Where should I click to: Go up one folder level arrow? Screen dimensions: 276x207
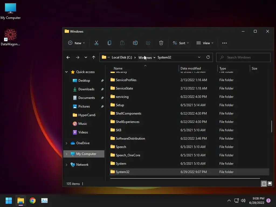pos(94,57)
